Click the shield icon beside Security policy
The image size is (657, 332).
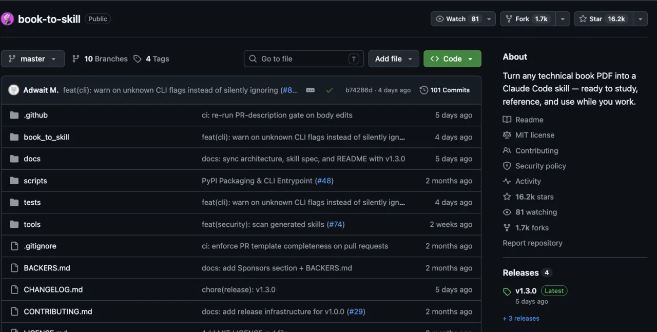tap(507, 166)
